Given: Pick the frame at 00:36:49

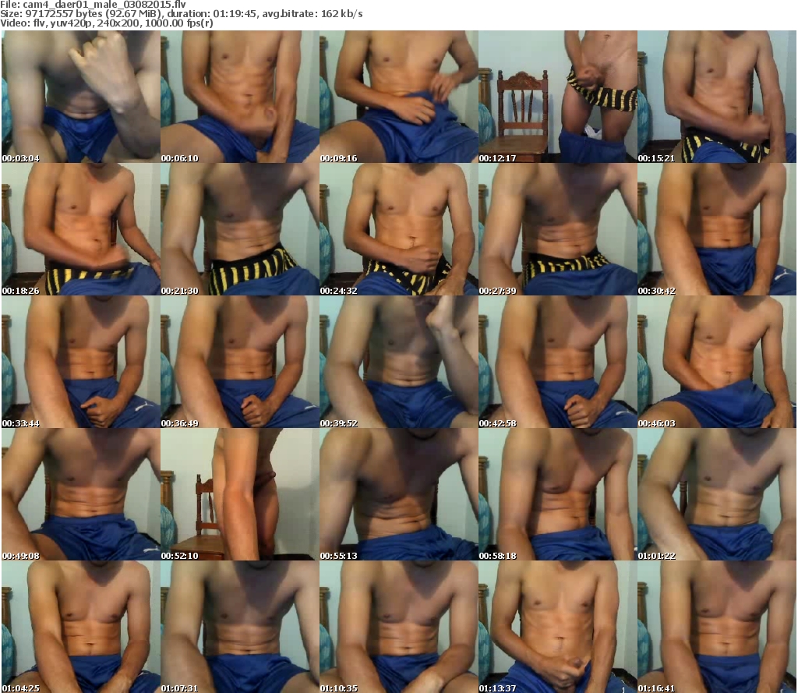Looking at the screenshot, I should 240,362.
